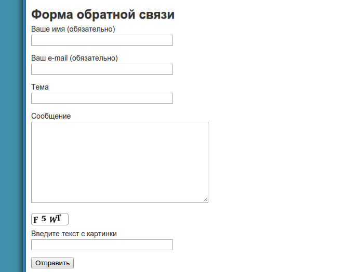Click the blue sidebar area on the left
Viewport: 346px width, 272px height.
pyautogui.click(x=11, y=136)
